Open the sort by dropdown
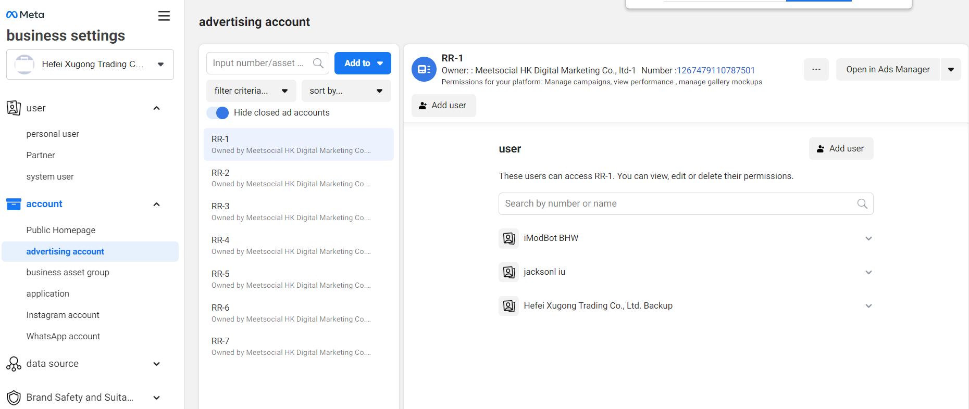 (x=346, y=91)
